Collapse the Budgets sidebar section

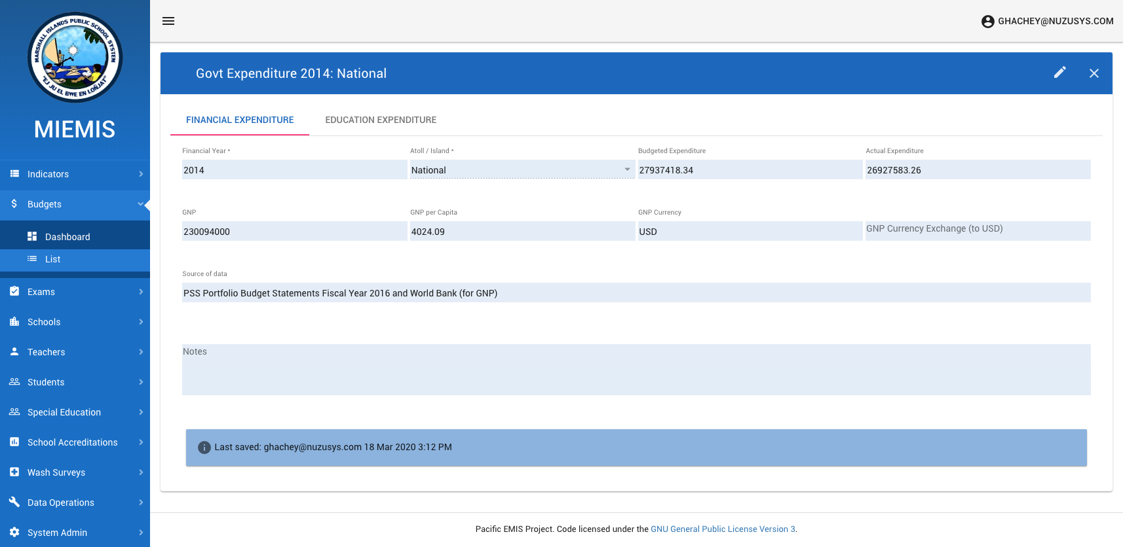75,204
